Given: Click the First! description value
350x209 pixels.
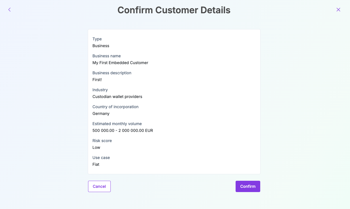Looking at the screenshot, I should [97, 80].
